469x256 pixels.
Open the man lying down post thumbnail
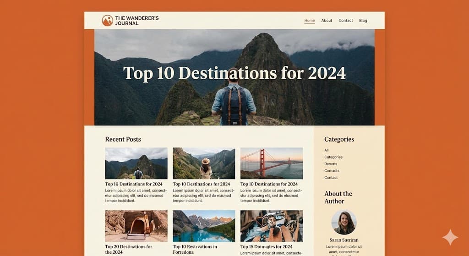[x=271, y=226]
